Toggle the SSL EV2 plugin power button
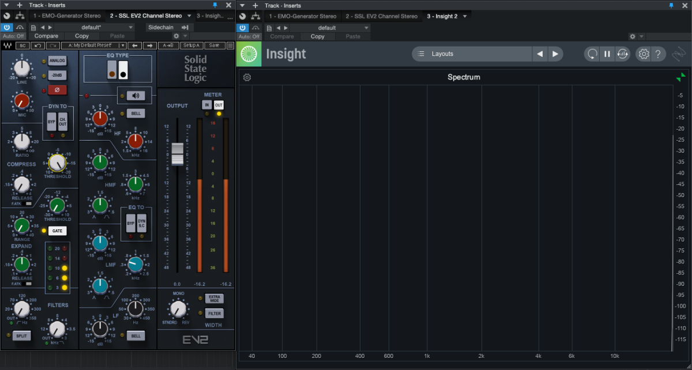This screenshot has width=692, height=370. (x=6, y=27)
